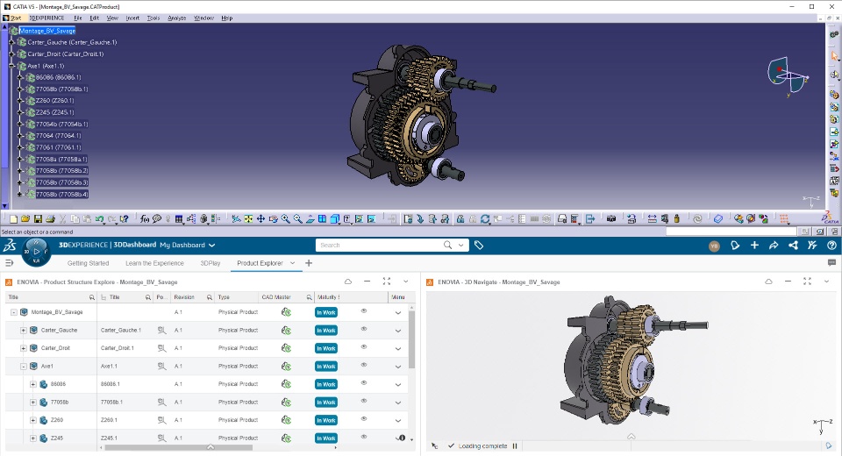The width and height of the screenshot is (842, 456).
Task: Click the Create Multi-View icon
Action: click(x=322, y=219)
